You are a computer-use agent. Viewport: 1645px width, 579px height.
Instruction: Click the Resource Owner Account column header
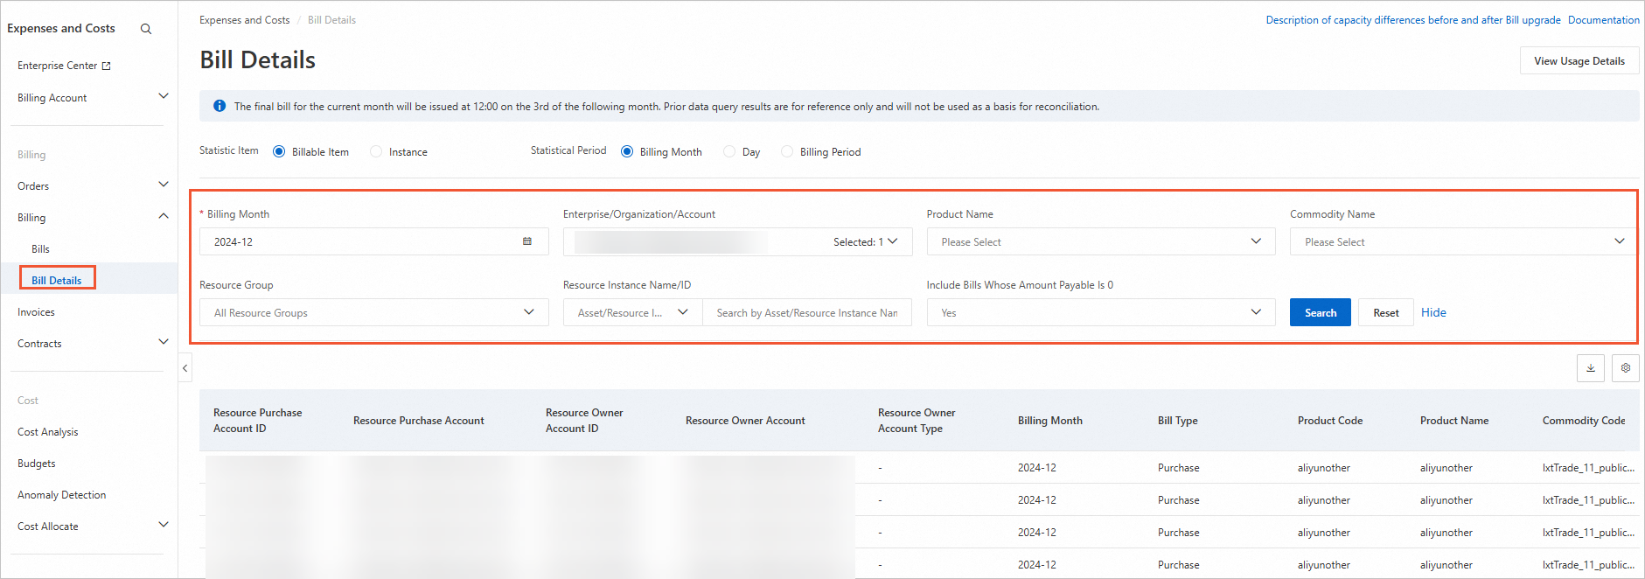[745, 421]
